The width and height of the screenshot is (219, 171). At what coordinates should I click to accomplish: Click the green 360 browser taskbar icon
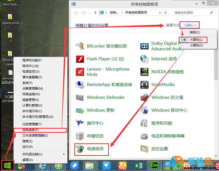[x=59, y=166]
